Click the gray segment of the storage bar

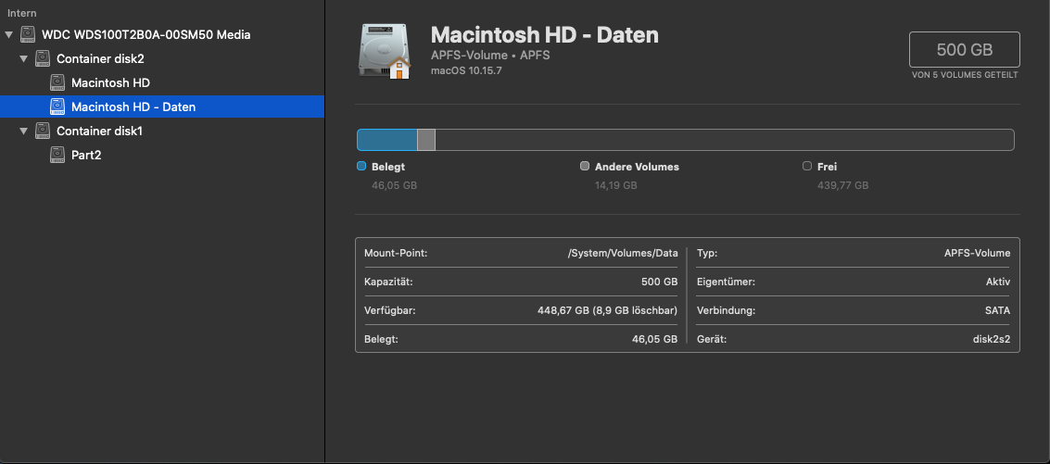click(426, 140)
